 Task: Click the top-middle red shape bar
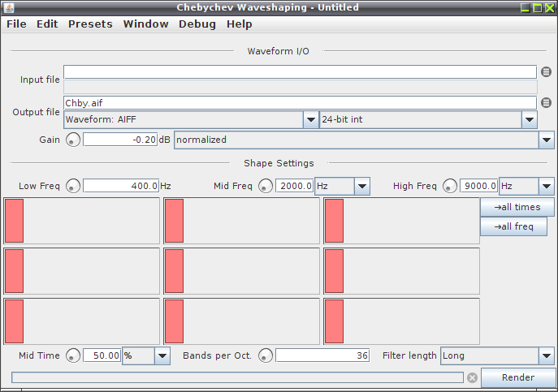[x=175, y=221]
